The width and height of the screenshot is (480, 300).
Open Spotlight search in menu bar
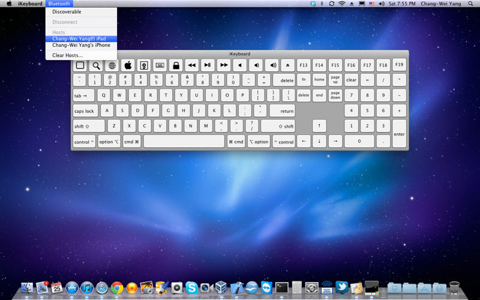click(x=470, y=4)
